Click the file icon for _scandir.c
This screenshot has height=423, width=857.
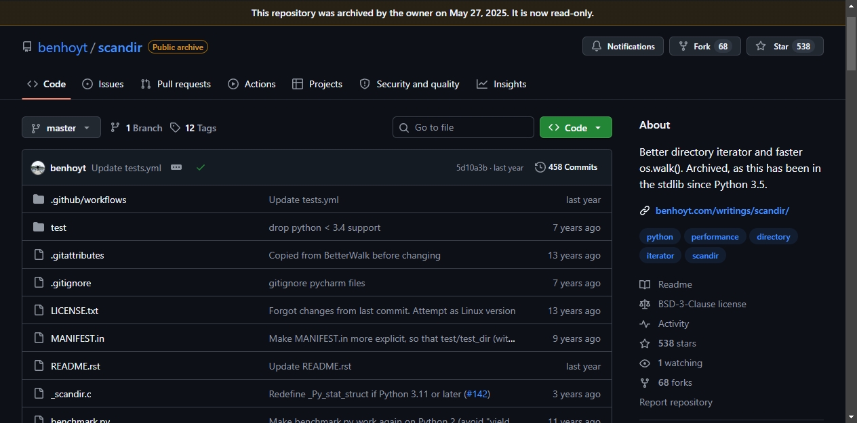click(x=39, y=394)
